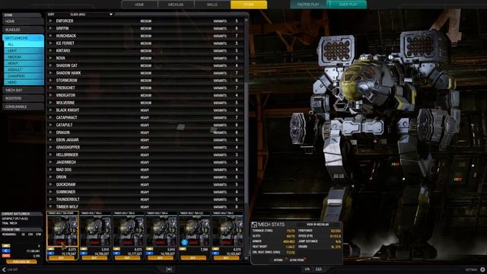This screenshot has width=487, height=274.
Task: Collapse the Timber Wolf row
Action: 51,206
